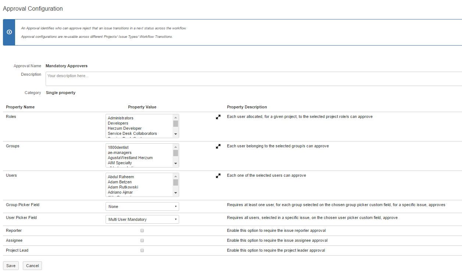Open the User Picker Field dropdown

click(x=142, y=219)
